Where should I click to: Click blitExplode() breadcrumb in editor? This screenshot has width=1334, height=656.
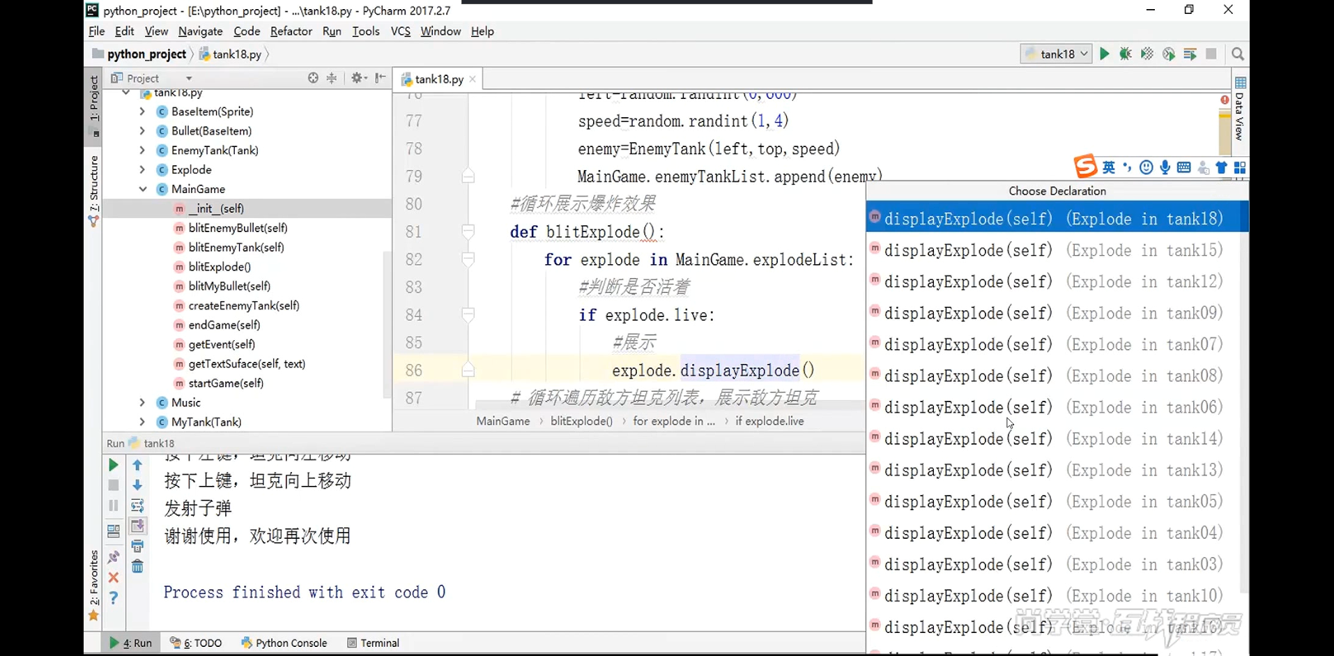pos(581,421)
